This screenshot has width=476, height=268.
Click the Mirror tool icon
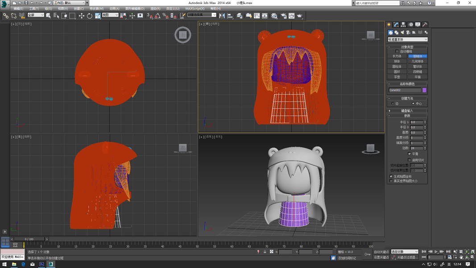pos(222,16)
